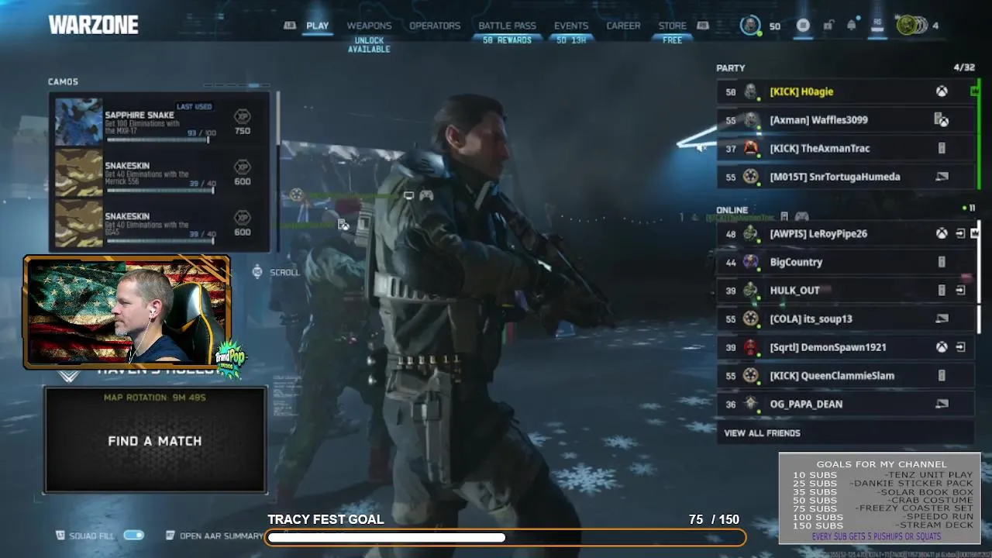The image size is (992, 558).
Task: Open the notifications bell icon
Action: point(852,26)
